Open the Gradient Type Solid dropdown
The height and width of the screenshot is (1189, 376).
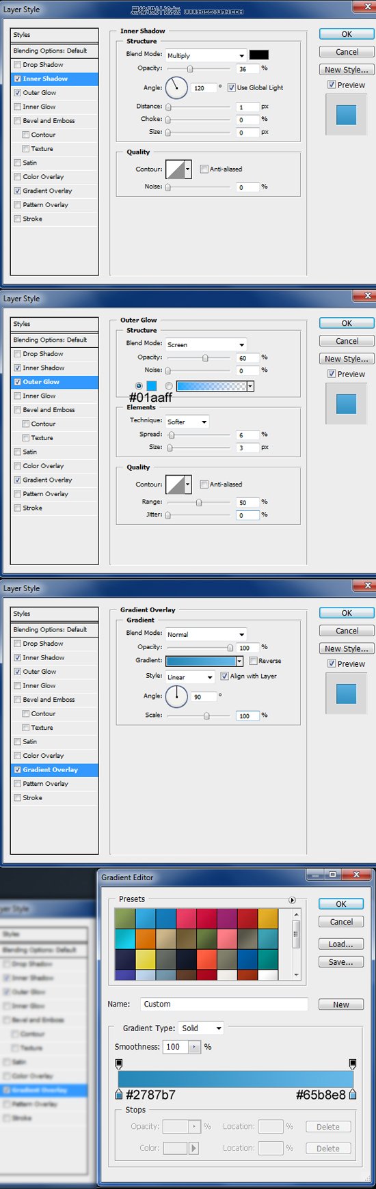(201, 1028)
